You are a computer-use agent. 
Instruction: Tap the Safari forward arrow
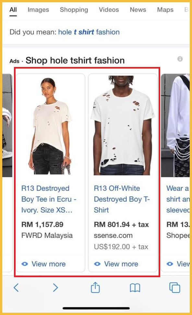pyautogui.click(x=55, y=288)
